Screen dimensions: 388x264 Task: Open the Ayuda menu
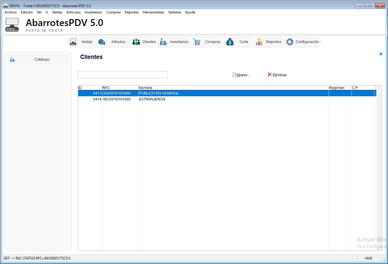[190, 12]
